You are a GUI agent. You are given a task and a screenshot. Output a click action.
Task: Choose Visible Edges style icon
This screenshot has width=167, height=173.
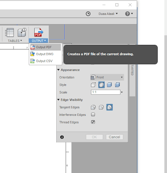pyautogui.click(x=93, y=85)
